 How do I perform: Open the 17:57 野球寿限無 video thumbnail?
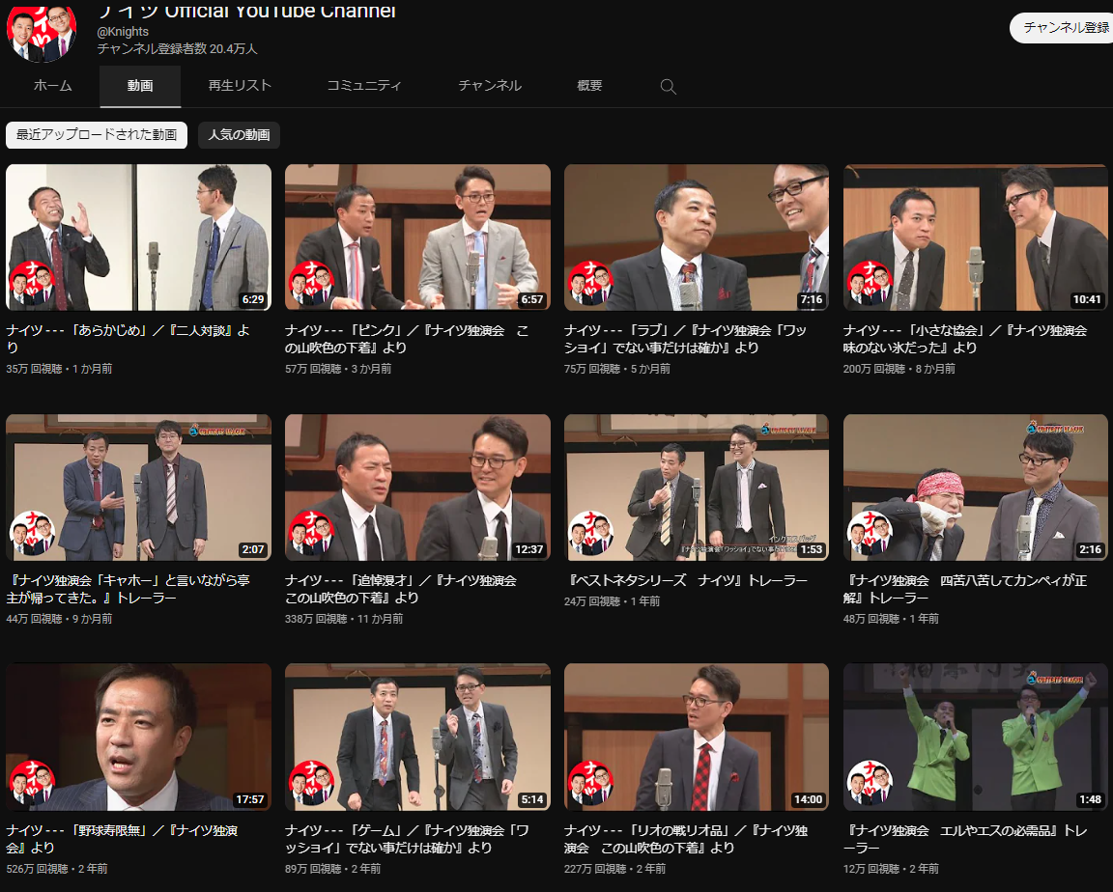(x=138, y=738)
